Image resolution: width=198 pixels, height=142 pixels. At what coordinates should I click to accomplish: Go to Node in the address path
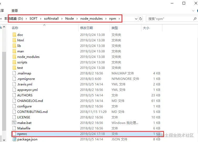click(x=69, y=19)
